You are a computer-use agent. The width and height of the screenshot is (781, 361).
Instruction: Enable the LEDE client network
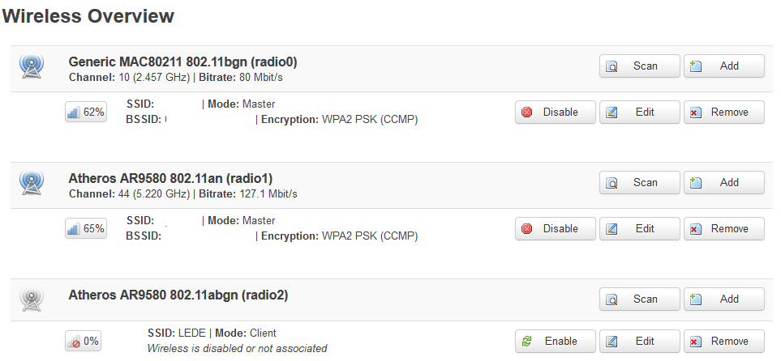[x=555, y=342]
